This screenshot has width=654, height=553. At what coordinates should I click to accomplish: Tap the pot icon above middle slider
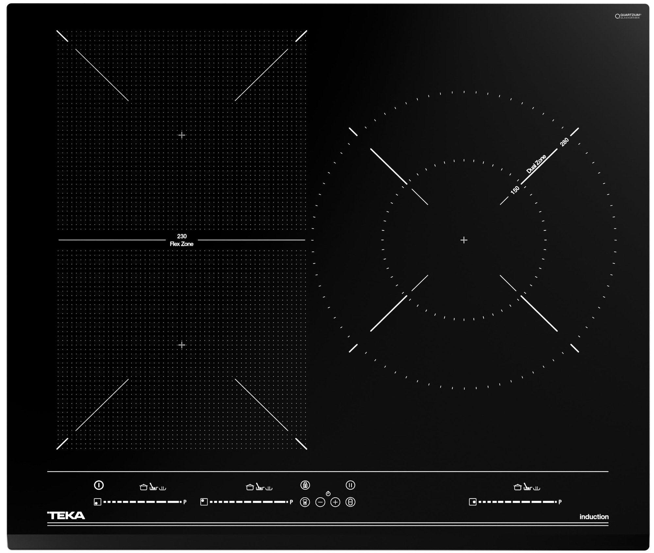250,487
